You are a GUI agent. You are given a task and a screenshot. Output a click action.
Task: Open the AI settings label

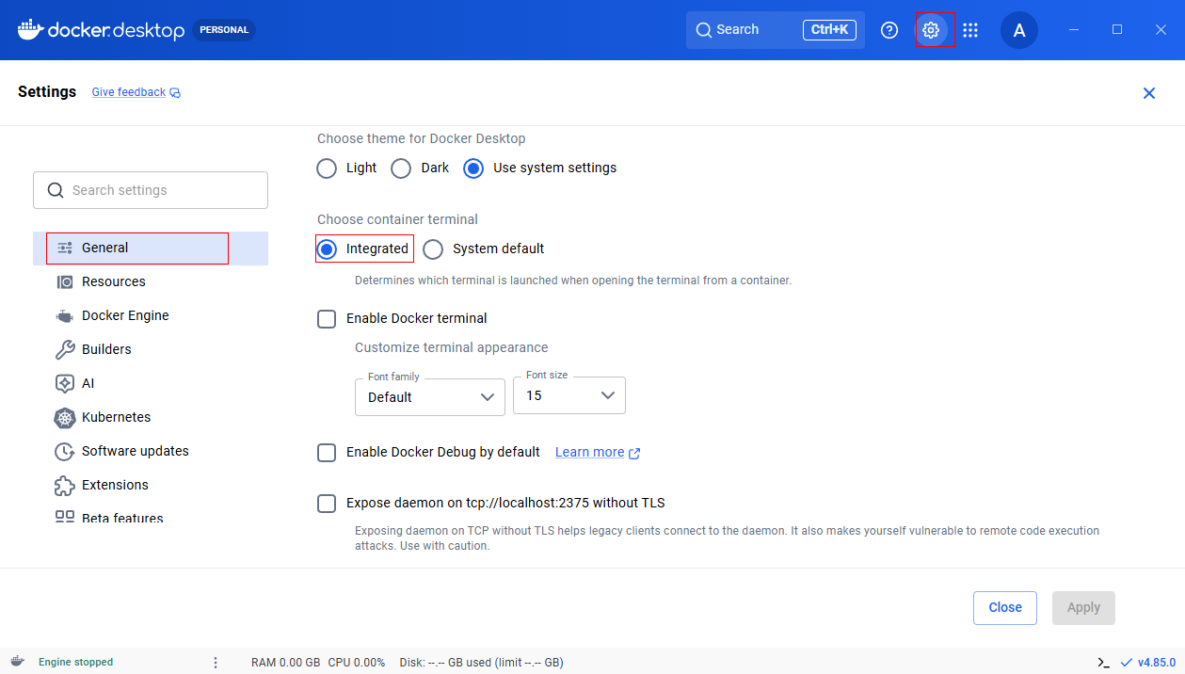coord(88,383)
